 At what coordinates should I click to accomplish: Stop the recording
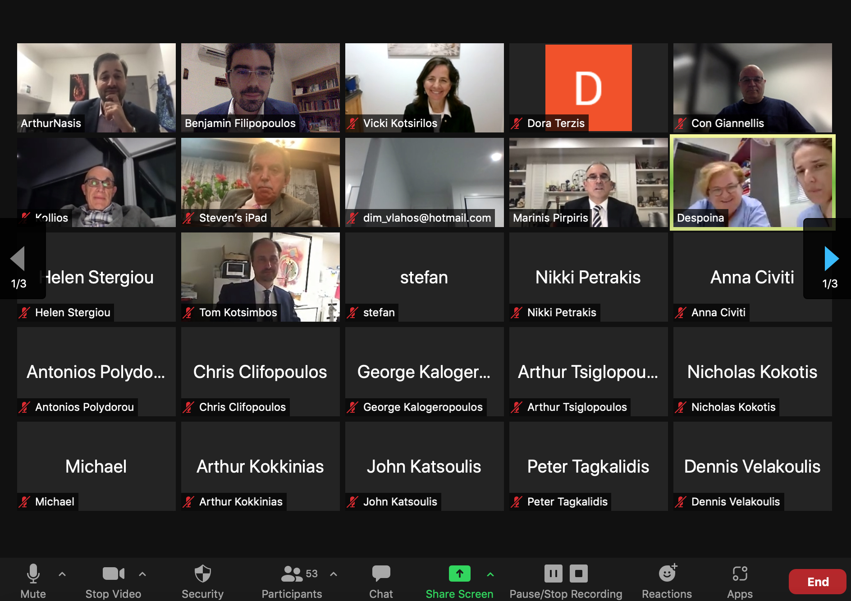click(579, 574)
